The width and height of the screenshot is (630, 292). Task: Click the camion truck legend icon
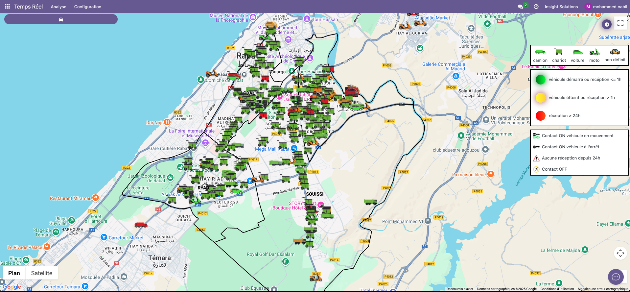click(540, 52)
